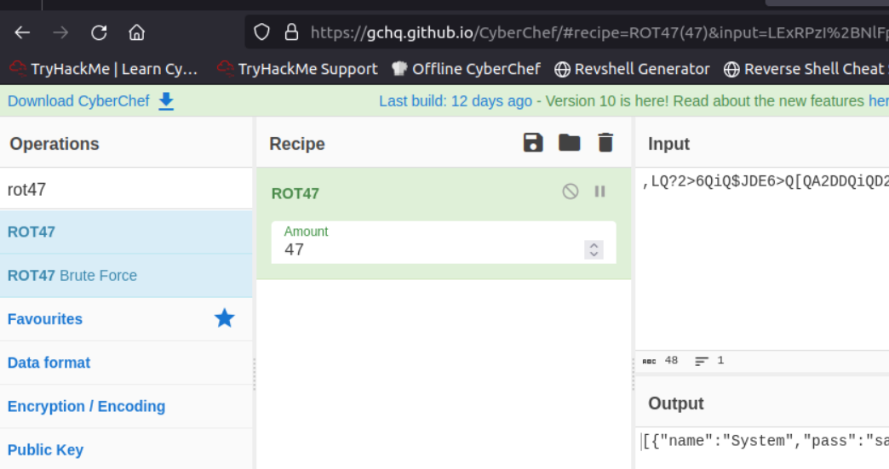Viewport: 889px width, 469px height.
Task: Disable the ROT47 operation in recipe
Action: click(x=571, y=192)
